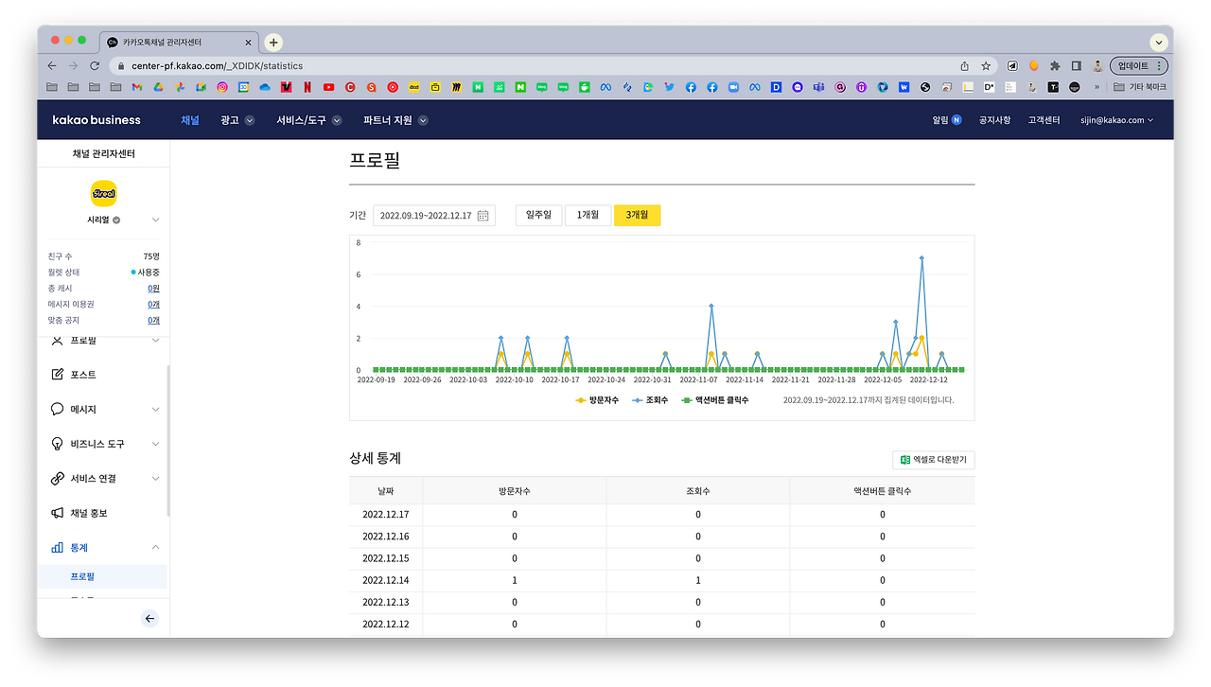Image resolution: width=1211 pixels, height=687 pixels.
Task: Open the Google Drive bookmark
Action: point(158,87)
